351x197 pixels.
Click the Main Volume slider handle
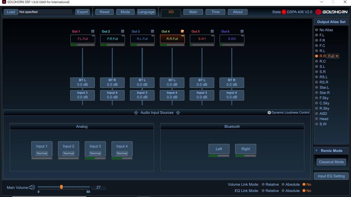point(61,187)
